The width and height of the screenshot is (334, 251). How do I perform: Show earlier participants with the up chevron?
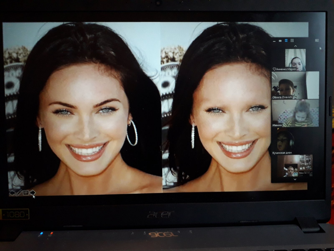[296, 46]
